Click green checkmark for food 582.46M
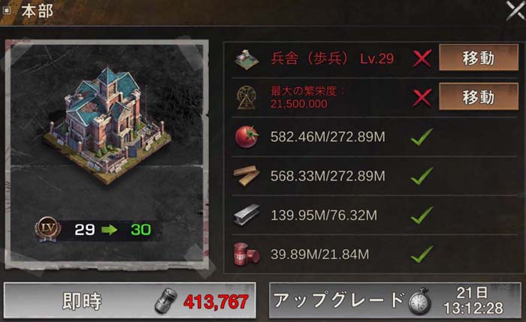The image size is (526, 322). (422, 137)
